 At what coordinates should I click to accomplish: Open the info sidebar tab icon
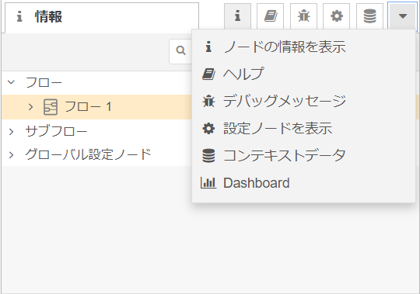[x=237, y=16]
